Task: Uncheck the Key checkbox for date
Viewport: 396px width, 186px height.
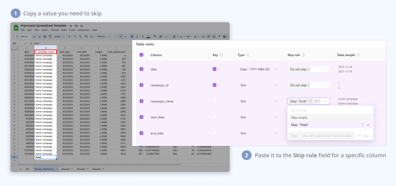Action: 215,69
